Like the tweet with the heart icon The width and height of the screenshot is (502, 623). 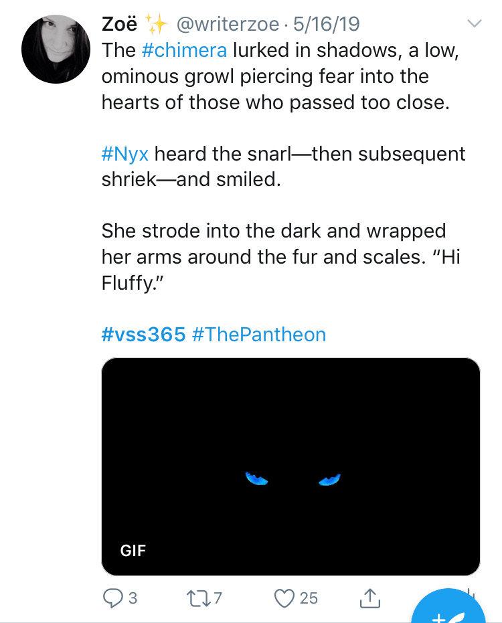click(x=284, y=598)
